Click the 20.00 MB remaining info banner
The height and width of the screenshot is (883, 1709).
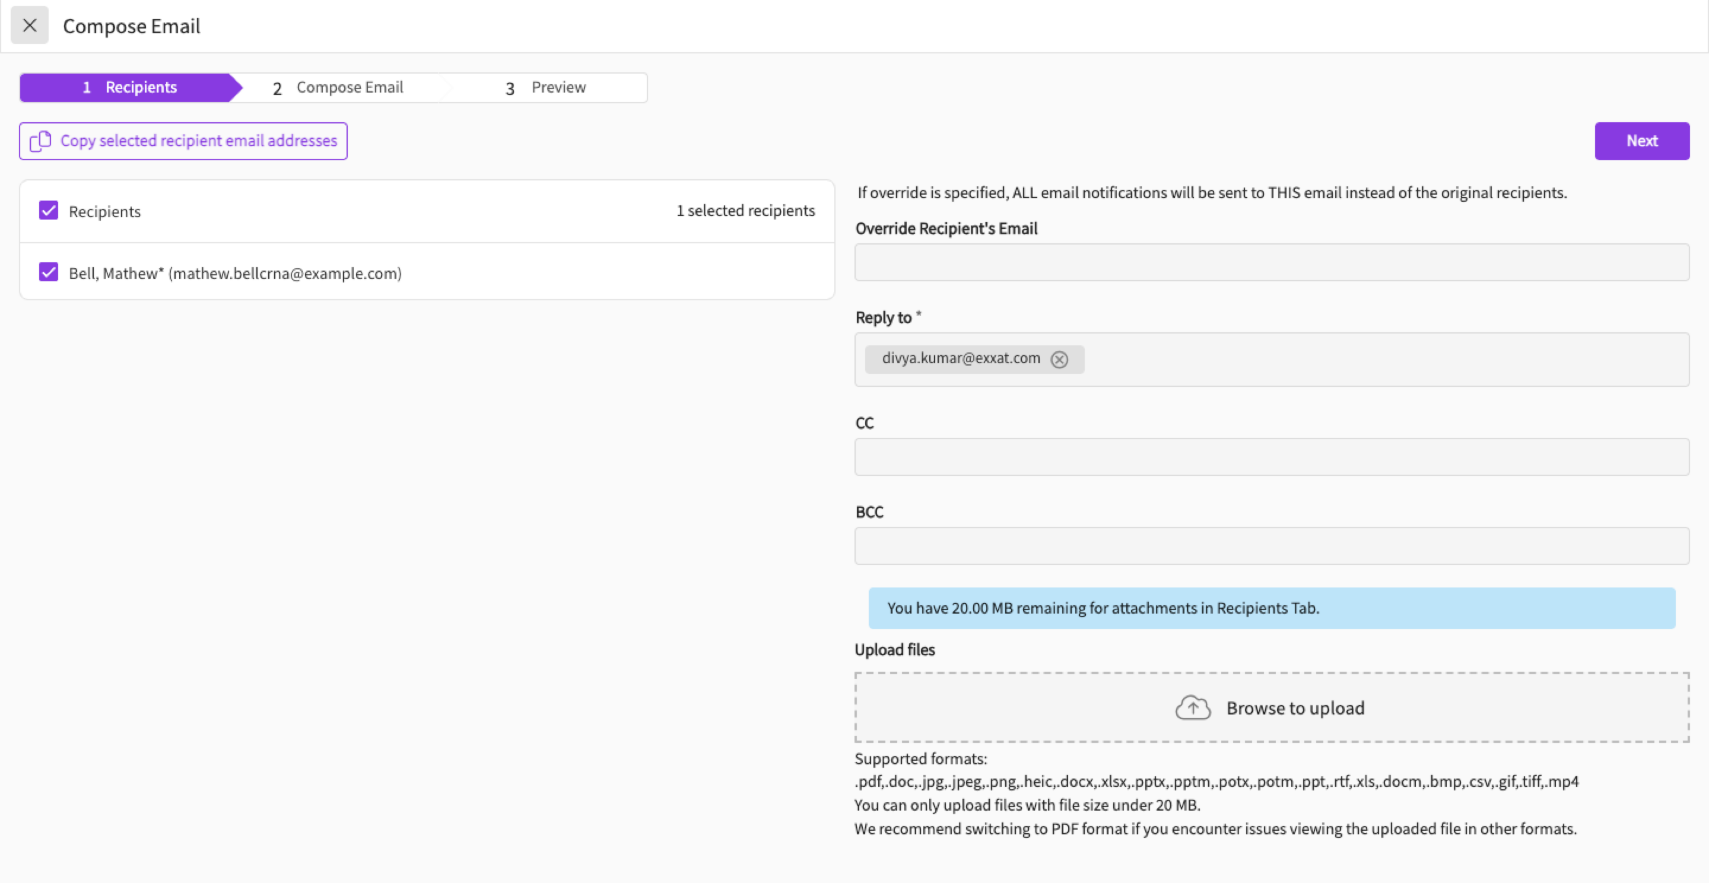[1271, 608]
